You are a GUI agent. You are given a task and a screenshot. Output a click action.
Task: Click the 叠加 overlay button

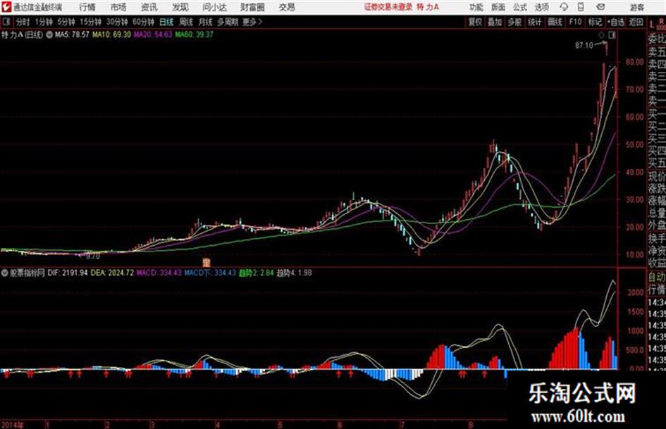(x=495, y=22)
